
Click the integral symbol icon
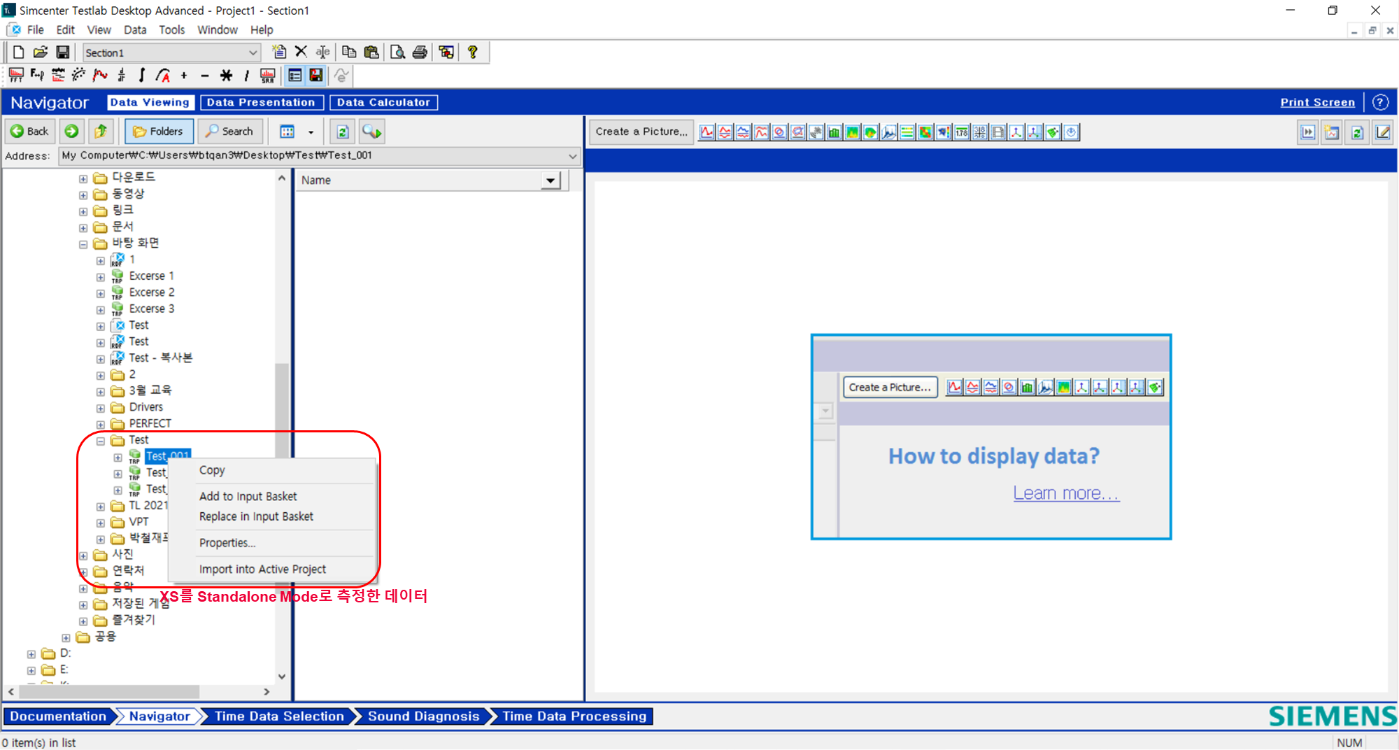point(142,76)
